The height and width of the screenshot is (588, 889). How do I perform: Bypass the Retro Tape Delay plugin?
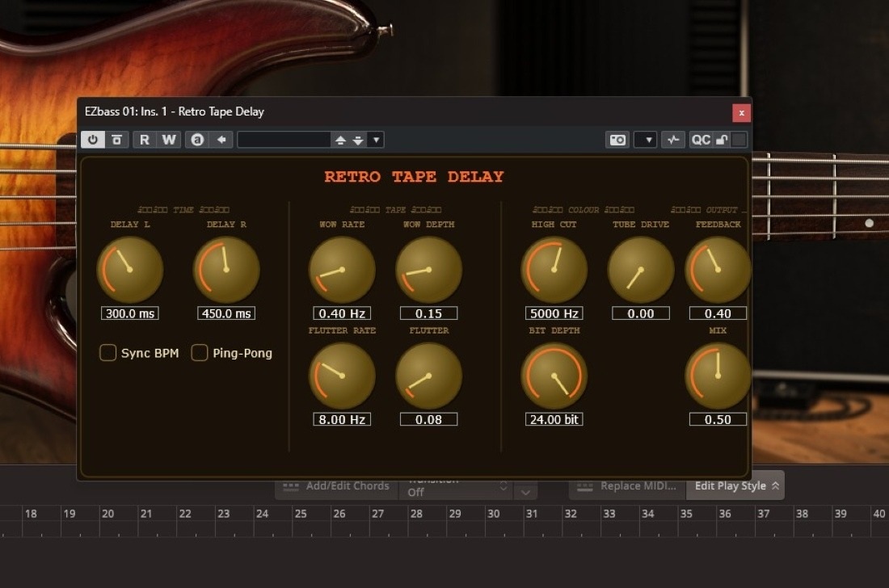(x=117, y=139)
